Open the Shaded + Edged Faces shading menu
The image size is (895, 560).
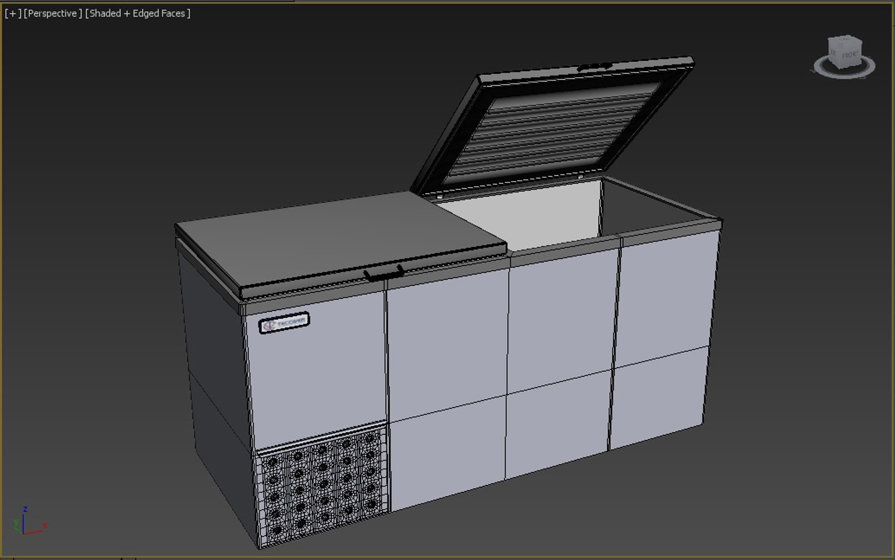(x=137, y=13)
